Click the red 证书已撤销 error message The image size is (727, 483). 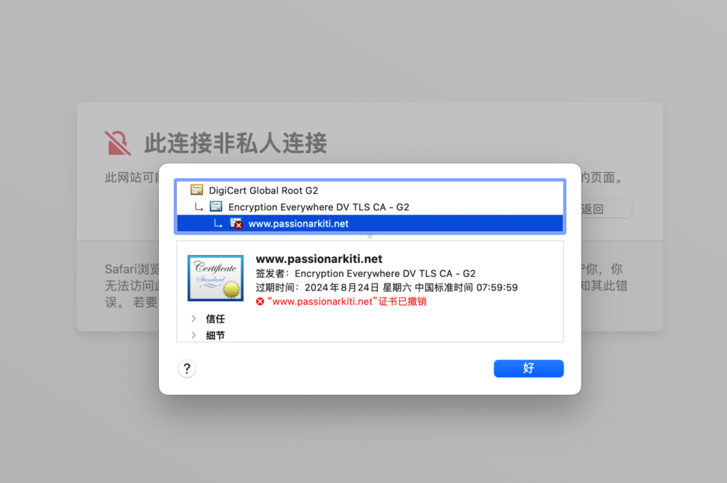[x=346, y=302]
